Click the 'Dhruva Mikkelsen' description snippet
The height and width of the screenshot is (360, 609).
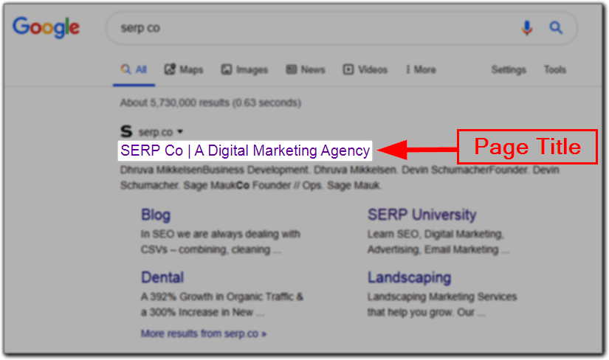pos(340,178)
